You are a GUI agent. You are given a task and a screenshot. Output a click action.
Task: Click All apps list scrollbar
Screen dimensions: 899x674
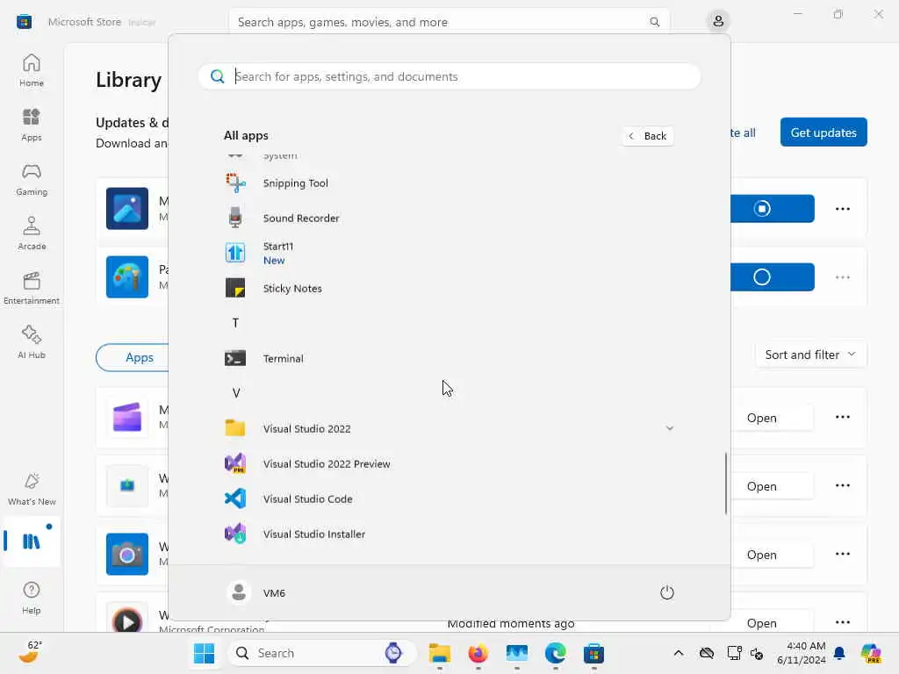click(x=726, y=484)
